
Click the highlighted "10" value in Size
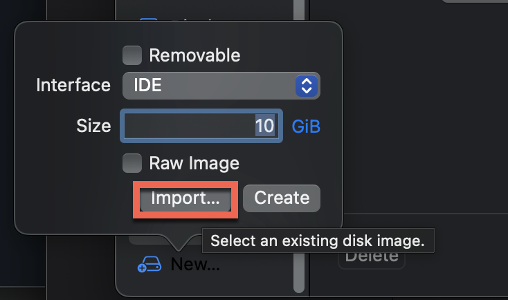coord(265,126)
